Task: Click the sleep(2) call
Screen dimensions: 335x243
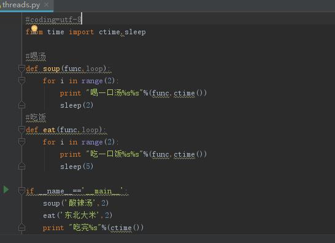Action: pos(77,105)
